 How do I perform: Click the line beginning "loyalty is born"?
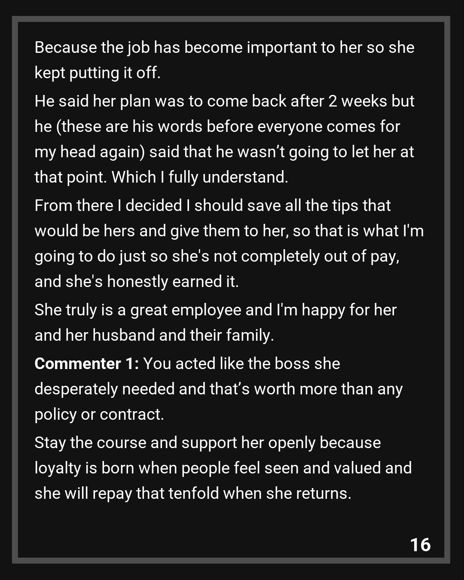[x=223, y=468]
